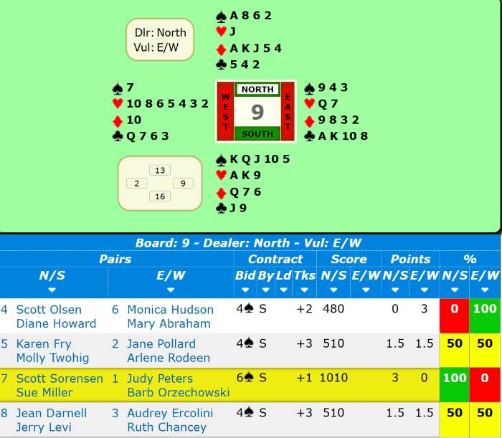The width and height of the screenshot is (502, 438).
Task: Click green 100 percent cell in Sorensen row
Action: [454, 379]
